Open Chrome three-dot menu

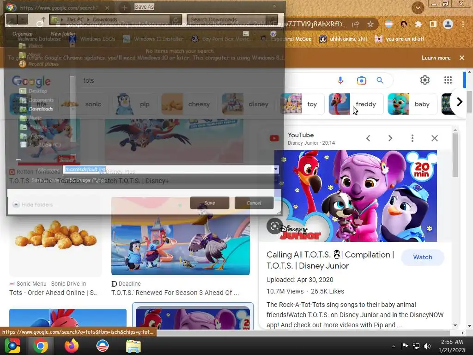463,24
